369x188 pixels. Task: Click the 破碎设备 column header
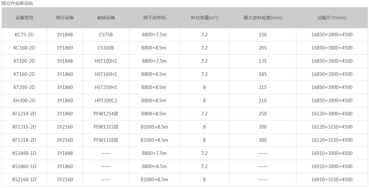point(106,18)
